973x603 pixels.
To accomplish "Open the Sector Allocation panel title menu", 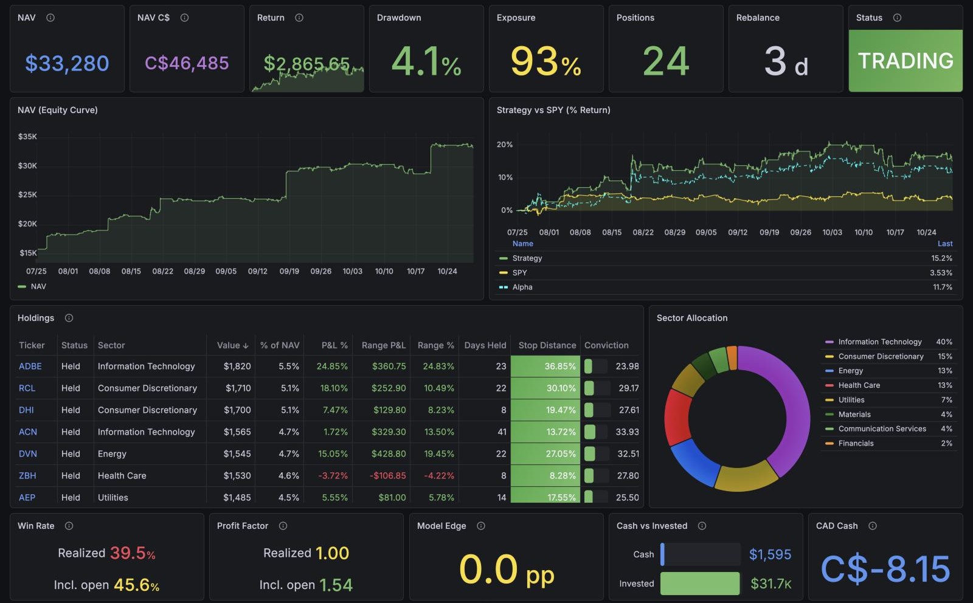I will click(x=692, y=318).
